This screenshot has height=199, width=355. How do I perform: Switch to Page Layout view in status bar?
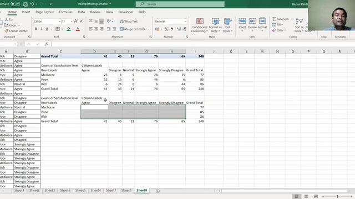306,196
